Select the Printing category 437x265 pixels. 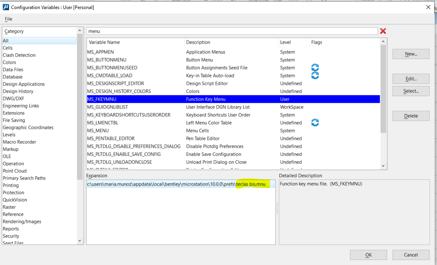39,186
